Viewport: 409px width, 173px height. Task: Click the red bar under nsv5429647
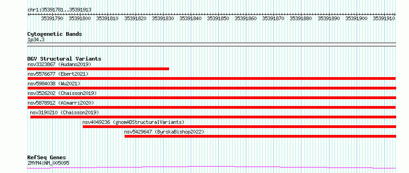[260, 136]
